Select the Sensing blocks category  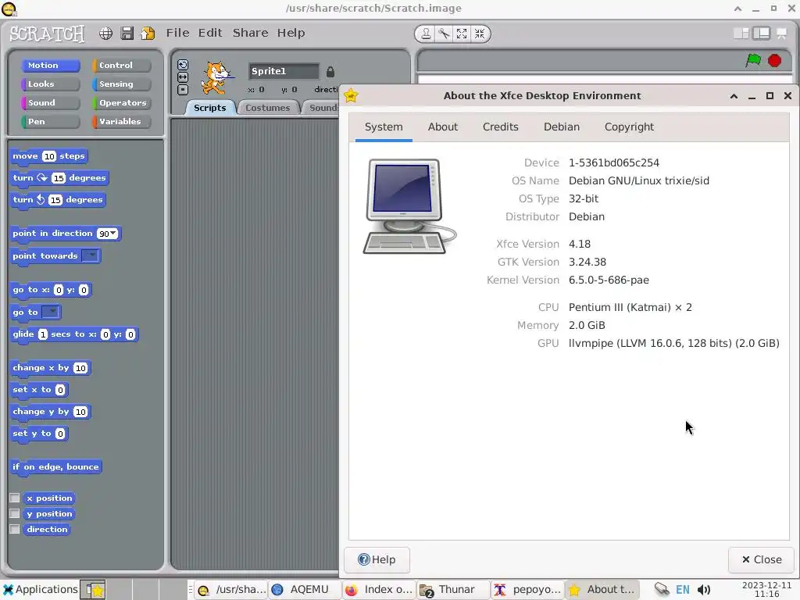coord(121,84)
